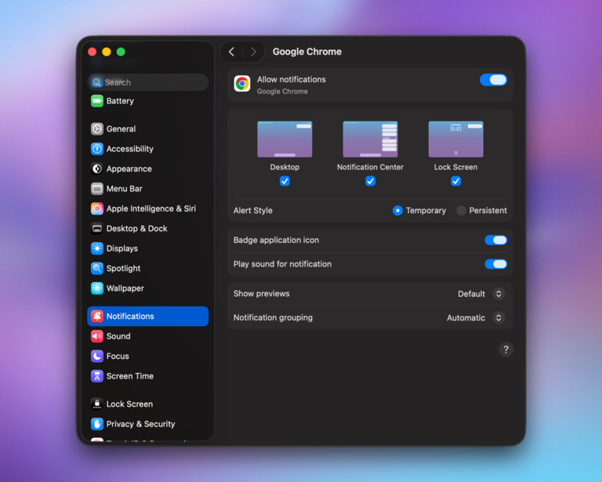The width and height of the screenshot is (602, 482).
Task: Open help with the question mark button
Action: [x=506, y=350]
